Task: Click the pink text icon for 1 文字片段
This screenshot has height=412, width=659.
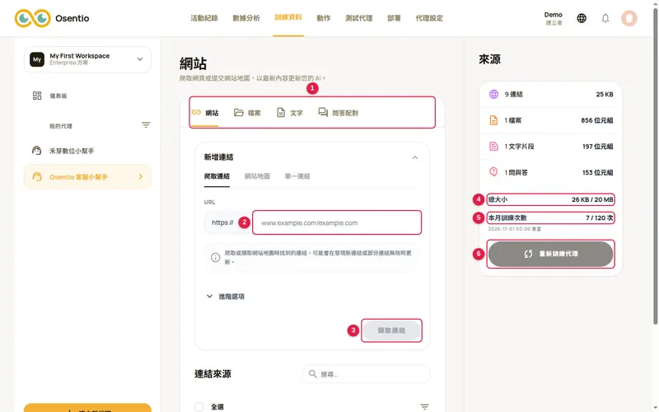Action: (493, 147)
